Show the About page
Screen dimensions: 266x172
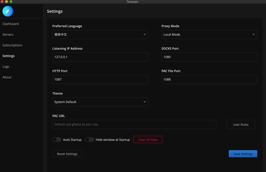pyautogui.click(x=7, y=77)
